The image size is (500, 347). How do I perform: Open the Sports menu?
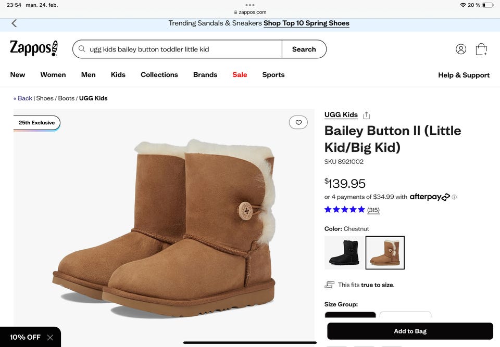(x=273, y=74)
